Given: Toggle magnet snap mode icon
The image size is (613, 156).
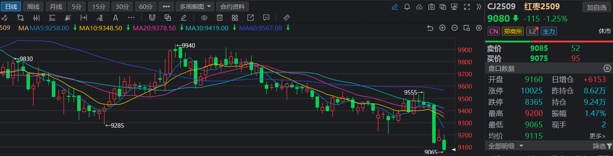Looking at the screenshot, I should 152,17.
